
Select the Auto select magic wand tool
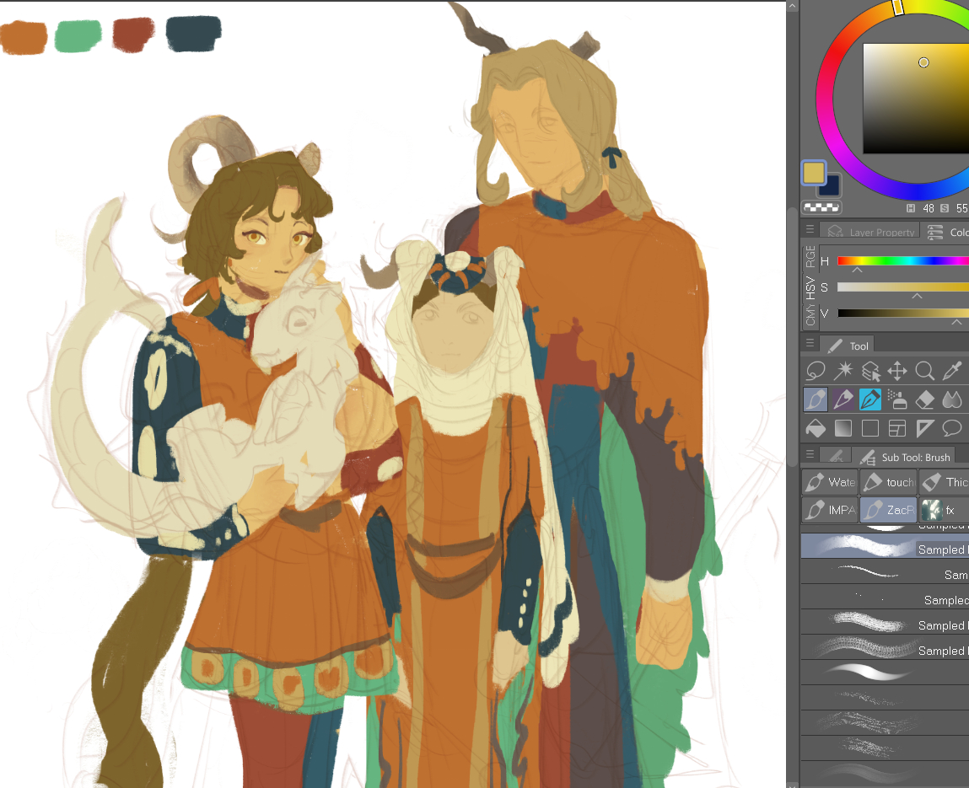(843, 371)
